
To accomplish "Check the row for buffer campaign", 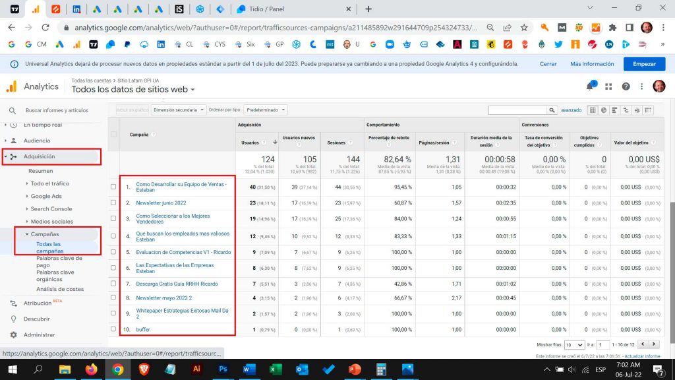I will [x=113, y=329].
